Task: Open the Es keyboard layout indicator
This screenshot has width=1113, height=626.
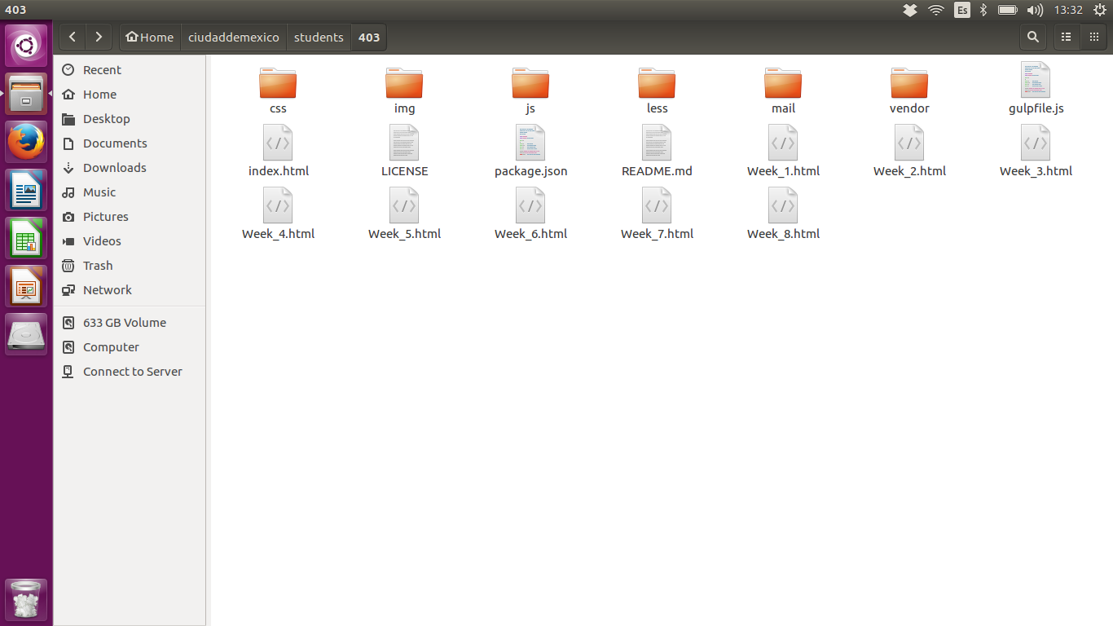Action: (962, 10)
